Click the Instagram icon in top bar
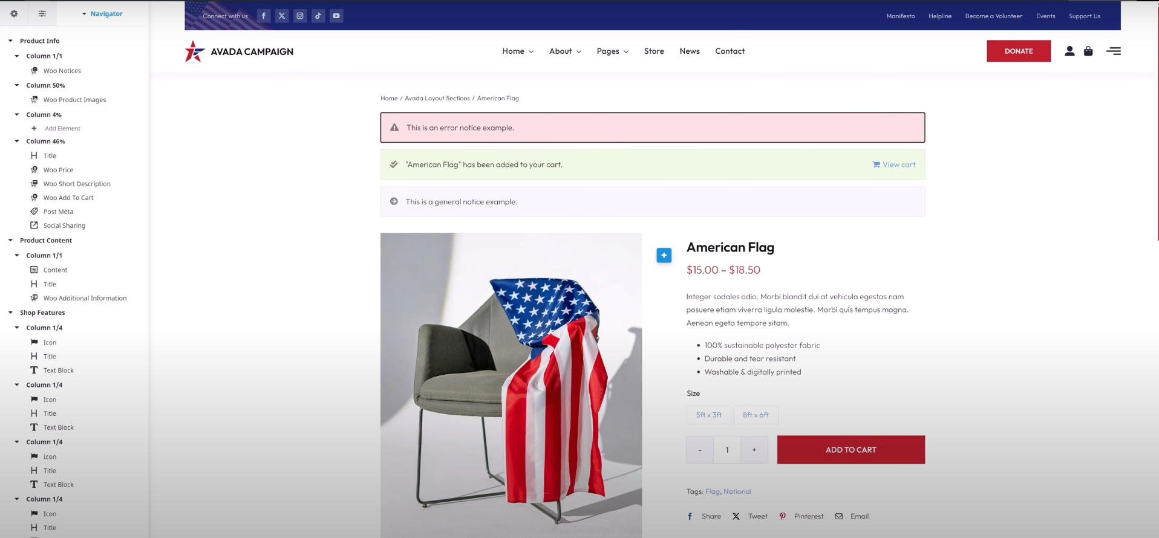This screenshot has width=1159, height=538. (x=300, y=16)
